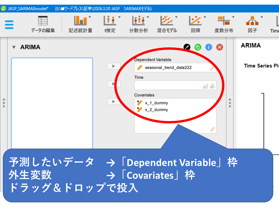Show ARIMA help info with blue icon
This screenshot has height=209, width=279.
coord(209,47)
